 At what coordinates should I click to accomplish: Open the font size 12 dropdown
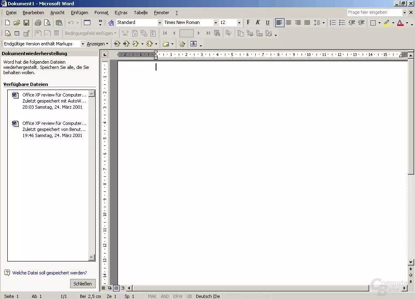(239, 23)
